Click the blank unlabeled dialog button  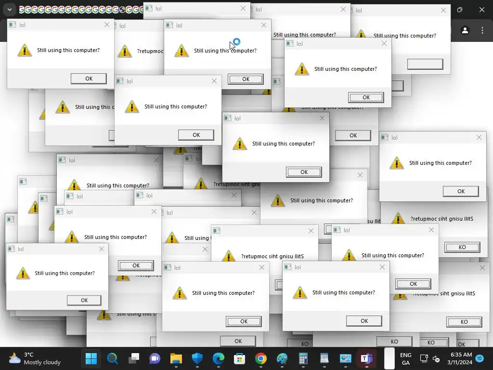coord(425,64)
